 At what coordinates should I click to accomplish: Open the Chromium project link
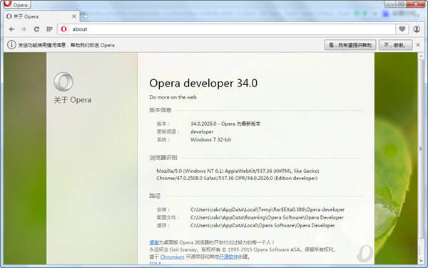[172, 257]
